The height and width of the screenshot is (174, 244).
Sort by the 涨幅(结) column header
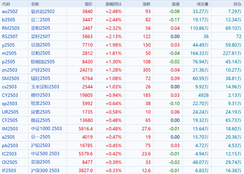(x=113, y=4)
